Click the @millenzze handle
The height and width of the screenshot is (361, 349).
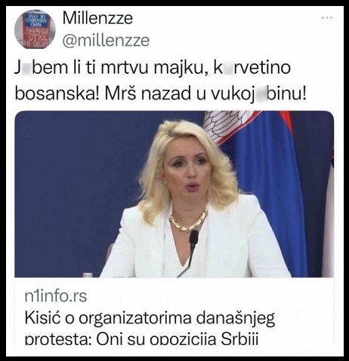[x=106, y=40]
